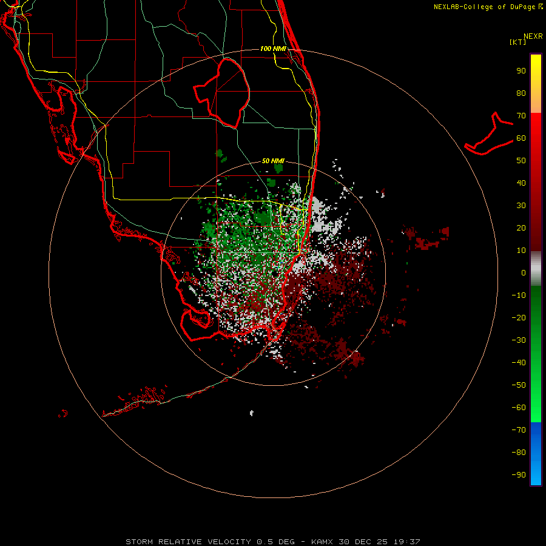546x546 pixels.
Task: Click the 30 DEC 25 date text
Action: pos(363,542)
